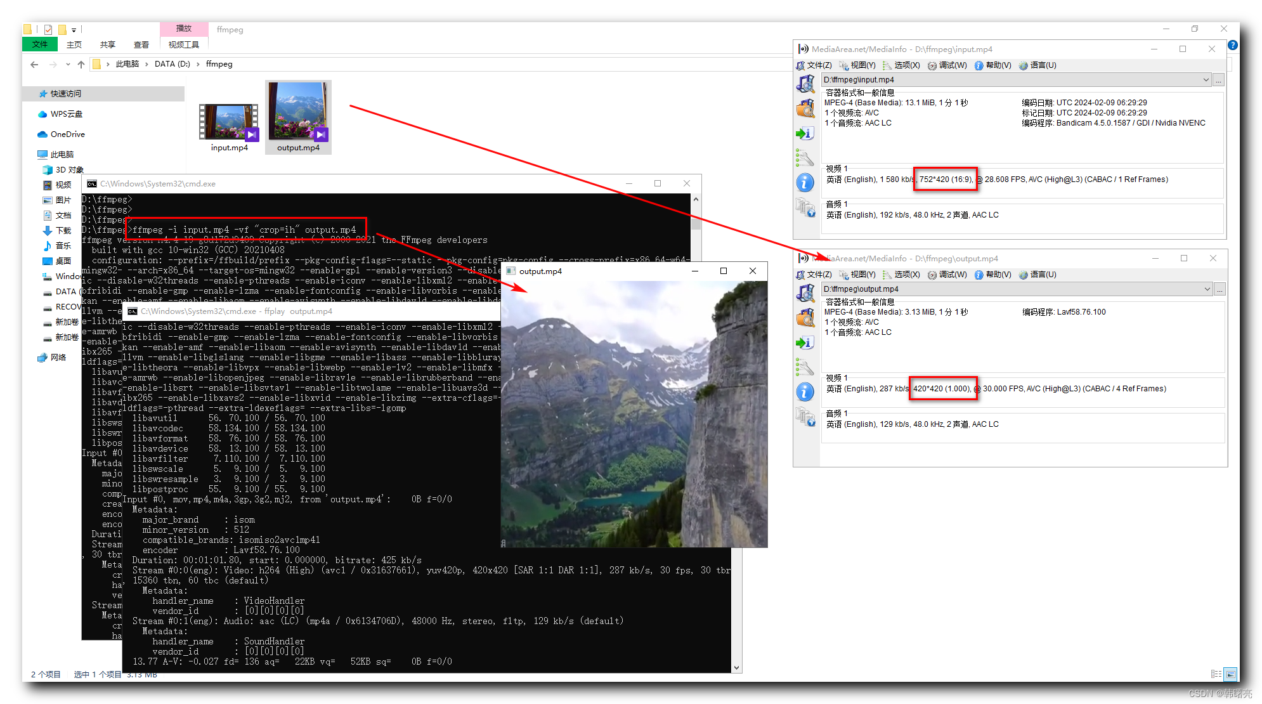Open the Quick Access Toolbar customize dropdown
The height and width of the screenshot is (704, 1262).
pos(74,29)
